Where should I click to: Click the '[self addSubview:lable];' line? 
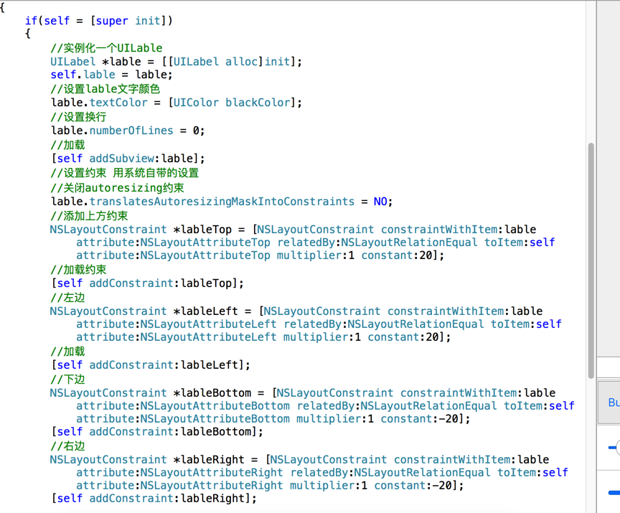(x=128, y=159)
